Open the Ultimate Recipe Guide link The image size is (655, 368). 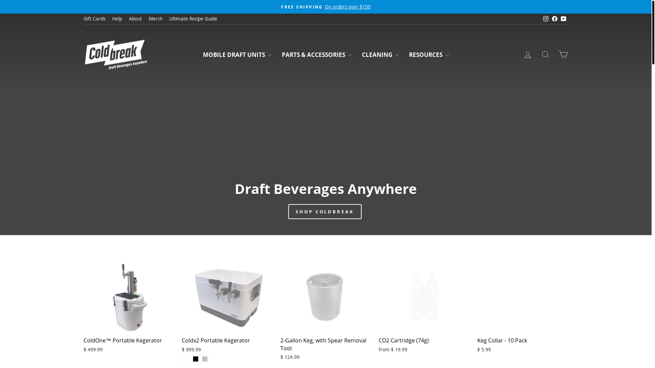193,19
